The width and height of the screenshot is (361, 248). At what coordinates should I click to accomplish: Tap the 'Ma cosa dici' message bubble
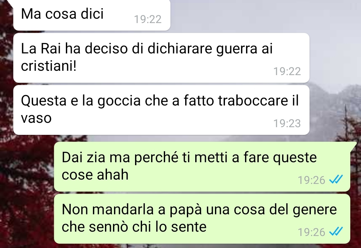pyautogui.click(x=92, y=15)
